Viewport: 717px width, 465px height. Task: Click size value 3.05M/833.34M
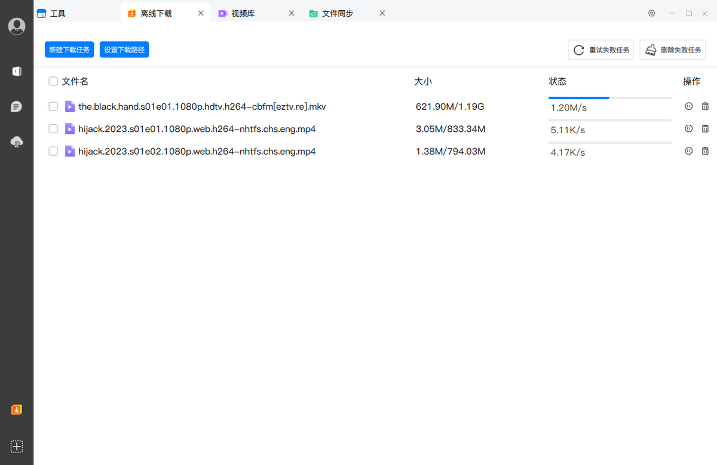[451, 129]
